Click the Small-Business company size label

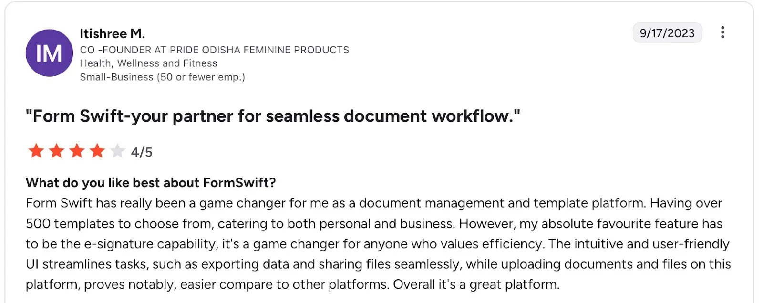pos(162,77)
